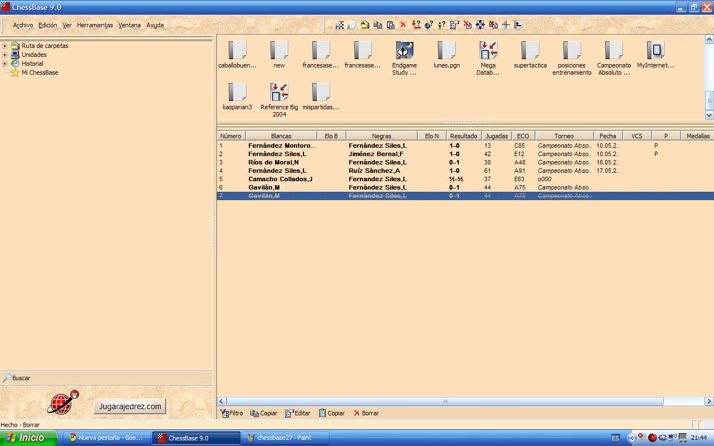Select the MyInternet database icon
The height and width of the screenshot is (446, 714).
(x=655, y=55)
